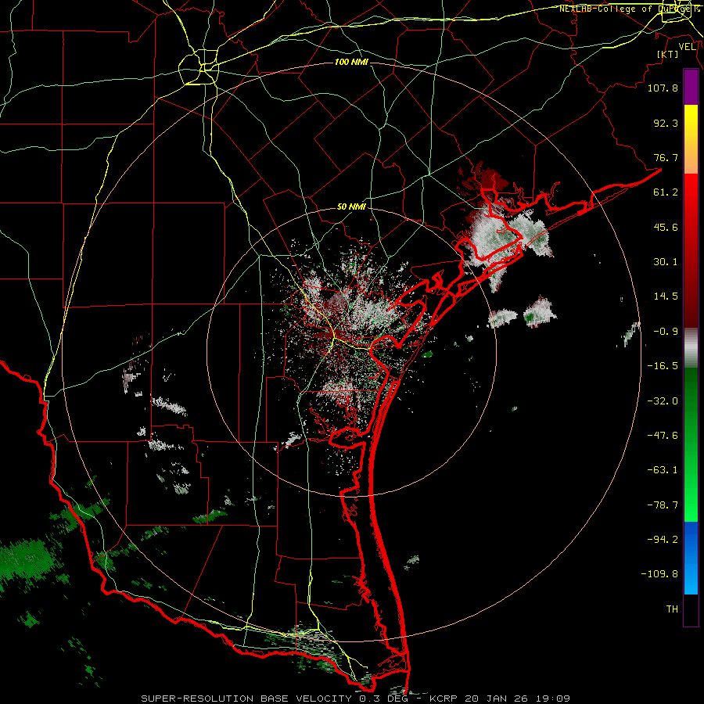The image size is (704, 704).
Task: Click the yellow-orange band of the color scale
Action: click(x=691, y=139)
